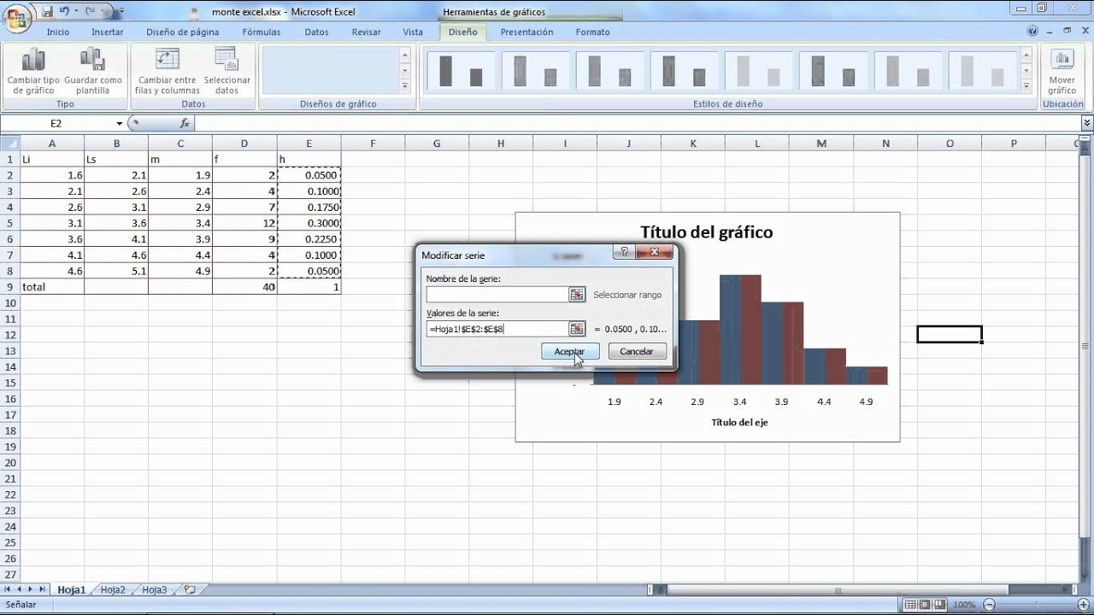Screen dimensions: 1094x615
Task: Expand the Diseños de gráfico gallery
Action: tap(405, 87)
